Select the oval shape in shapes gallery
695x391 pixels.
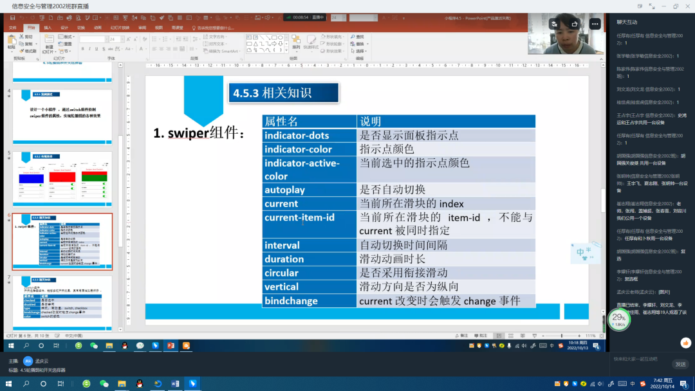[x=281, y=37]
